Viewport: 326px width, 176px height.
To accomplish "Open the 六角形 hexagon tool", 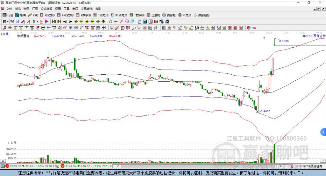I will tap(185, 15).
